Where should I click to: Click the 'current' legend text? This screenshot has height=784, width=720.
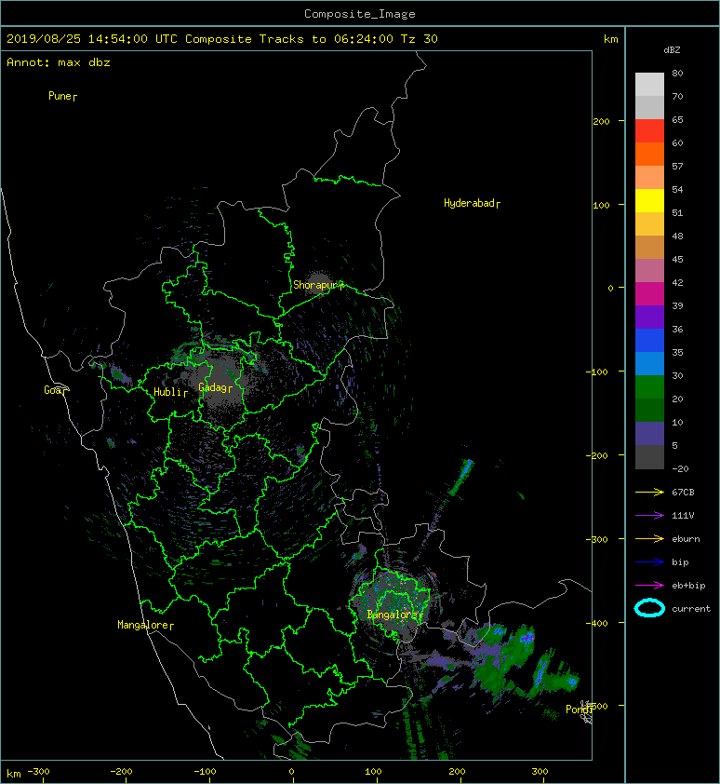tap(691, 609)
